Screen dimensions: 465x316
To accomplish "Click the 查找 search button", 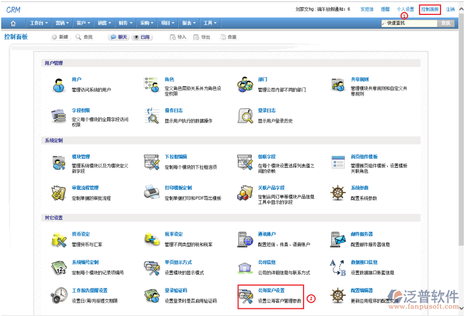I will pos(446,23).
